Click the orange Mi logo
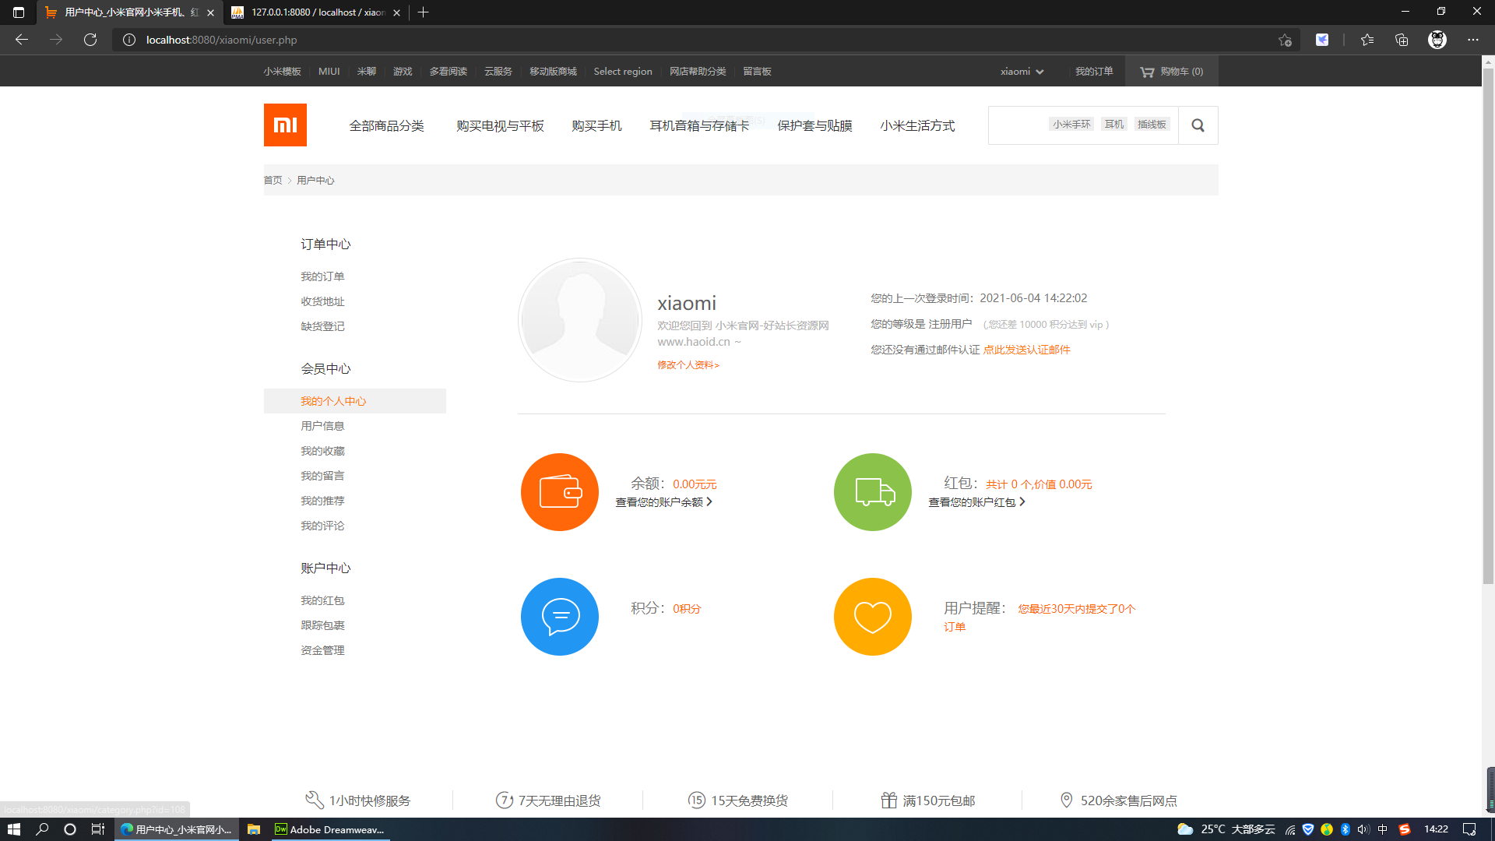 285,125
